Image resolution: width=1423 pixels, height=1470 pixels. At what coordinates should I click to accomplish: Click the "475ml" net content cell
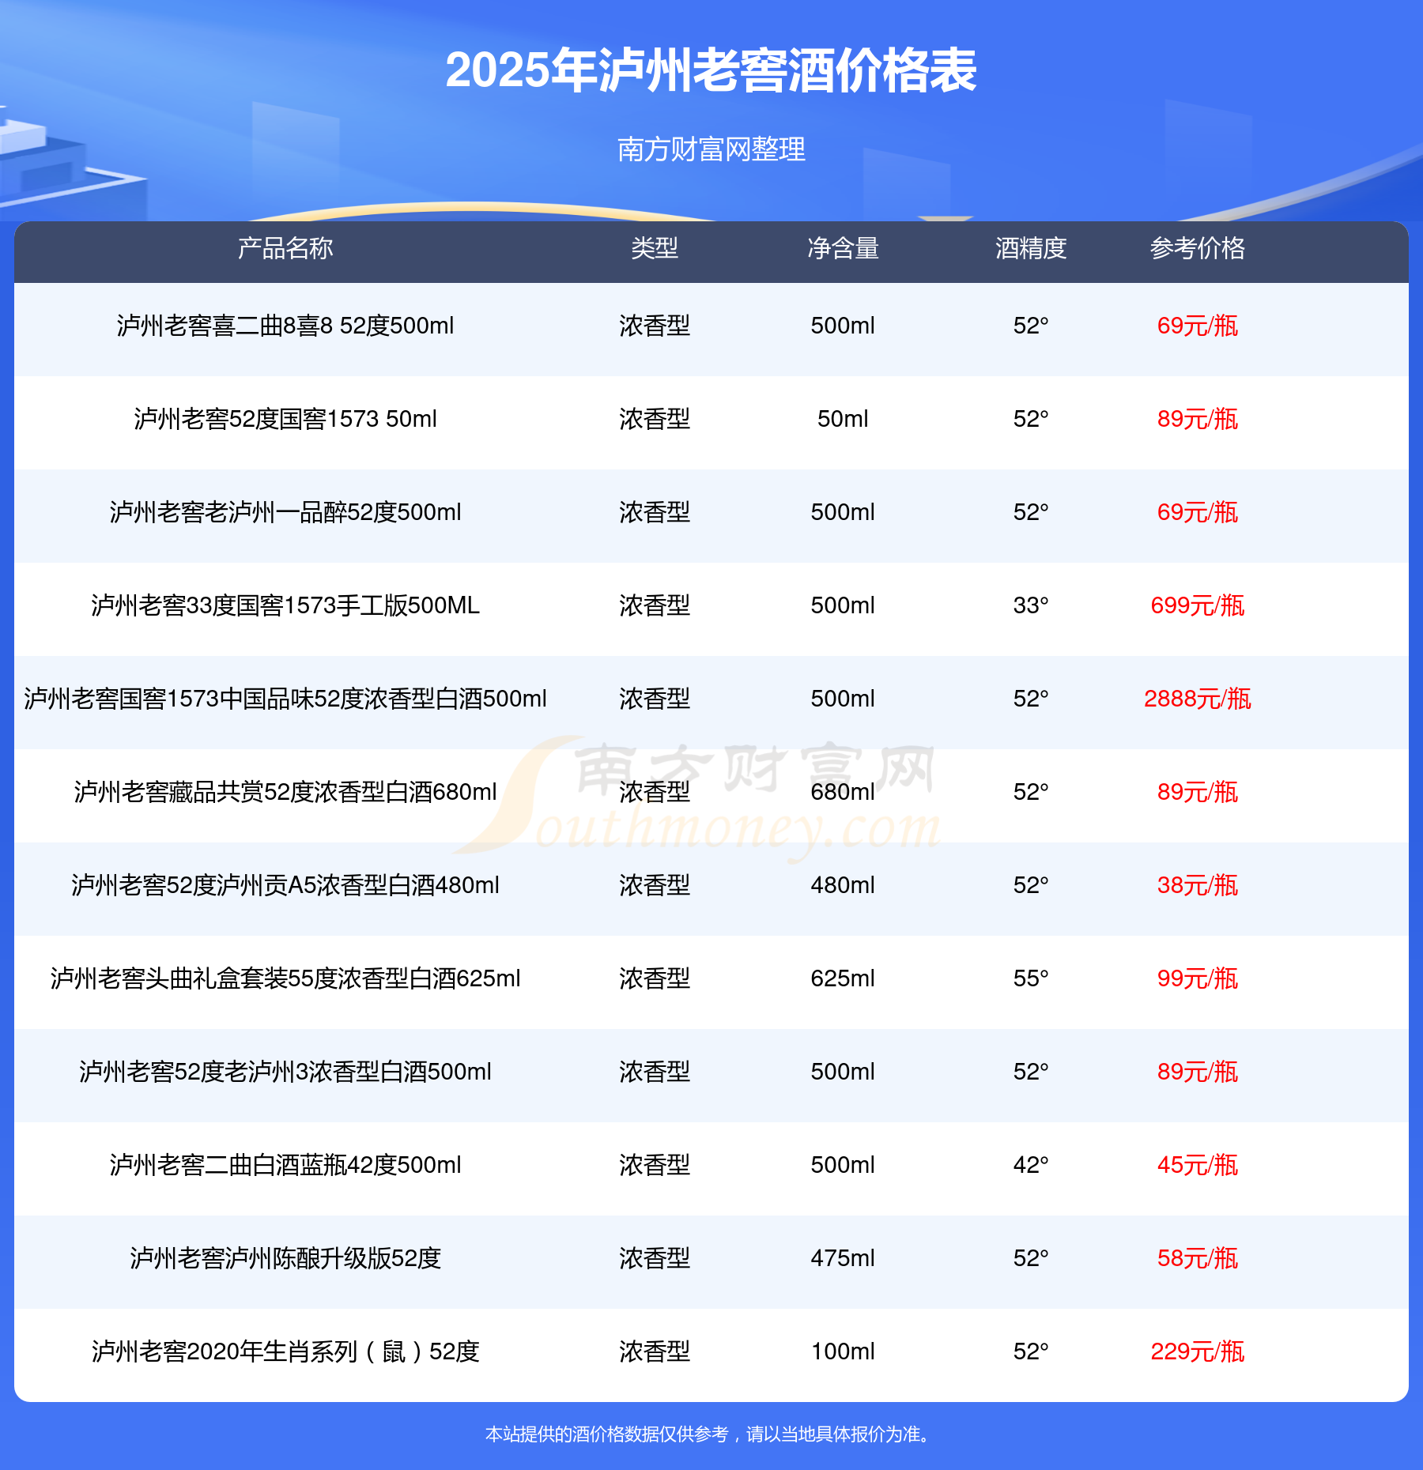(x=843, y=1258)
